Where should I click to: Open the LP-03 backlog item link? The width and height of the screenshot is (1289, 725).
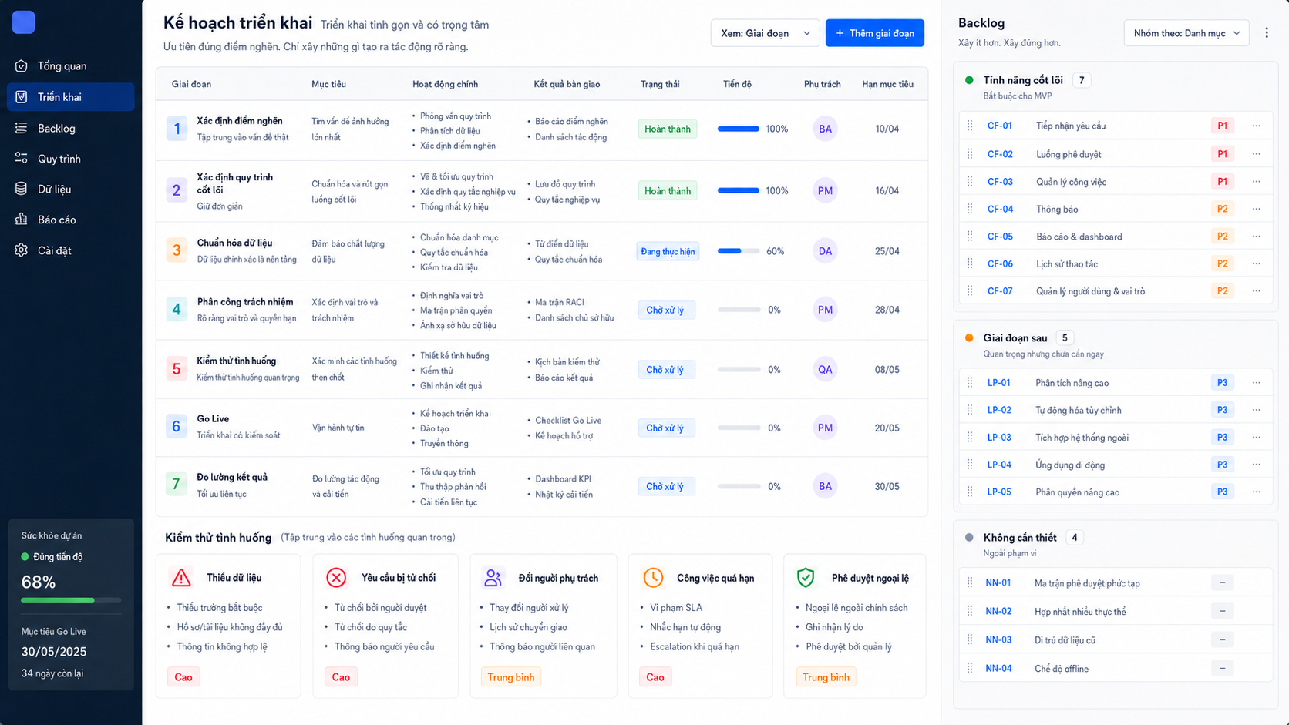[999, 438]
